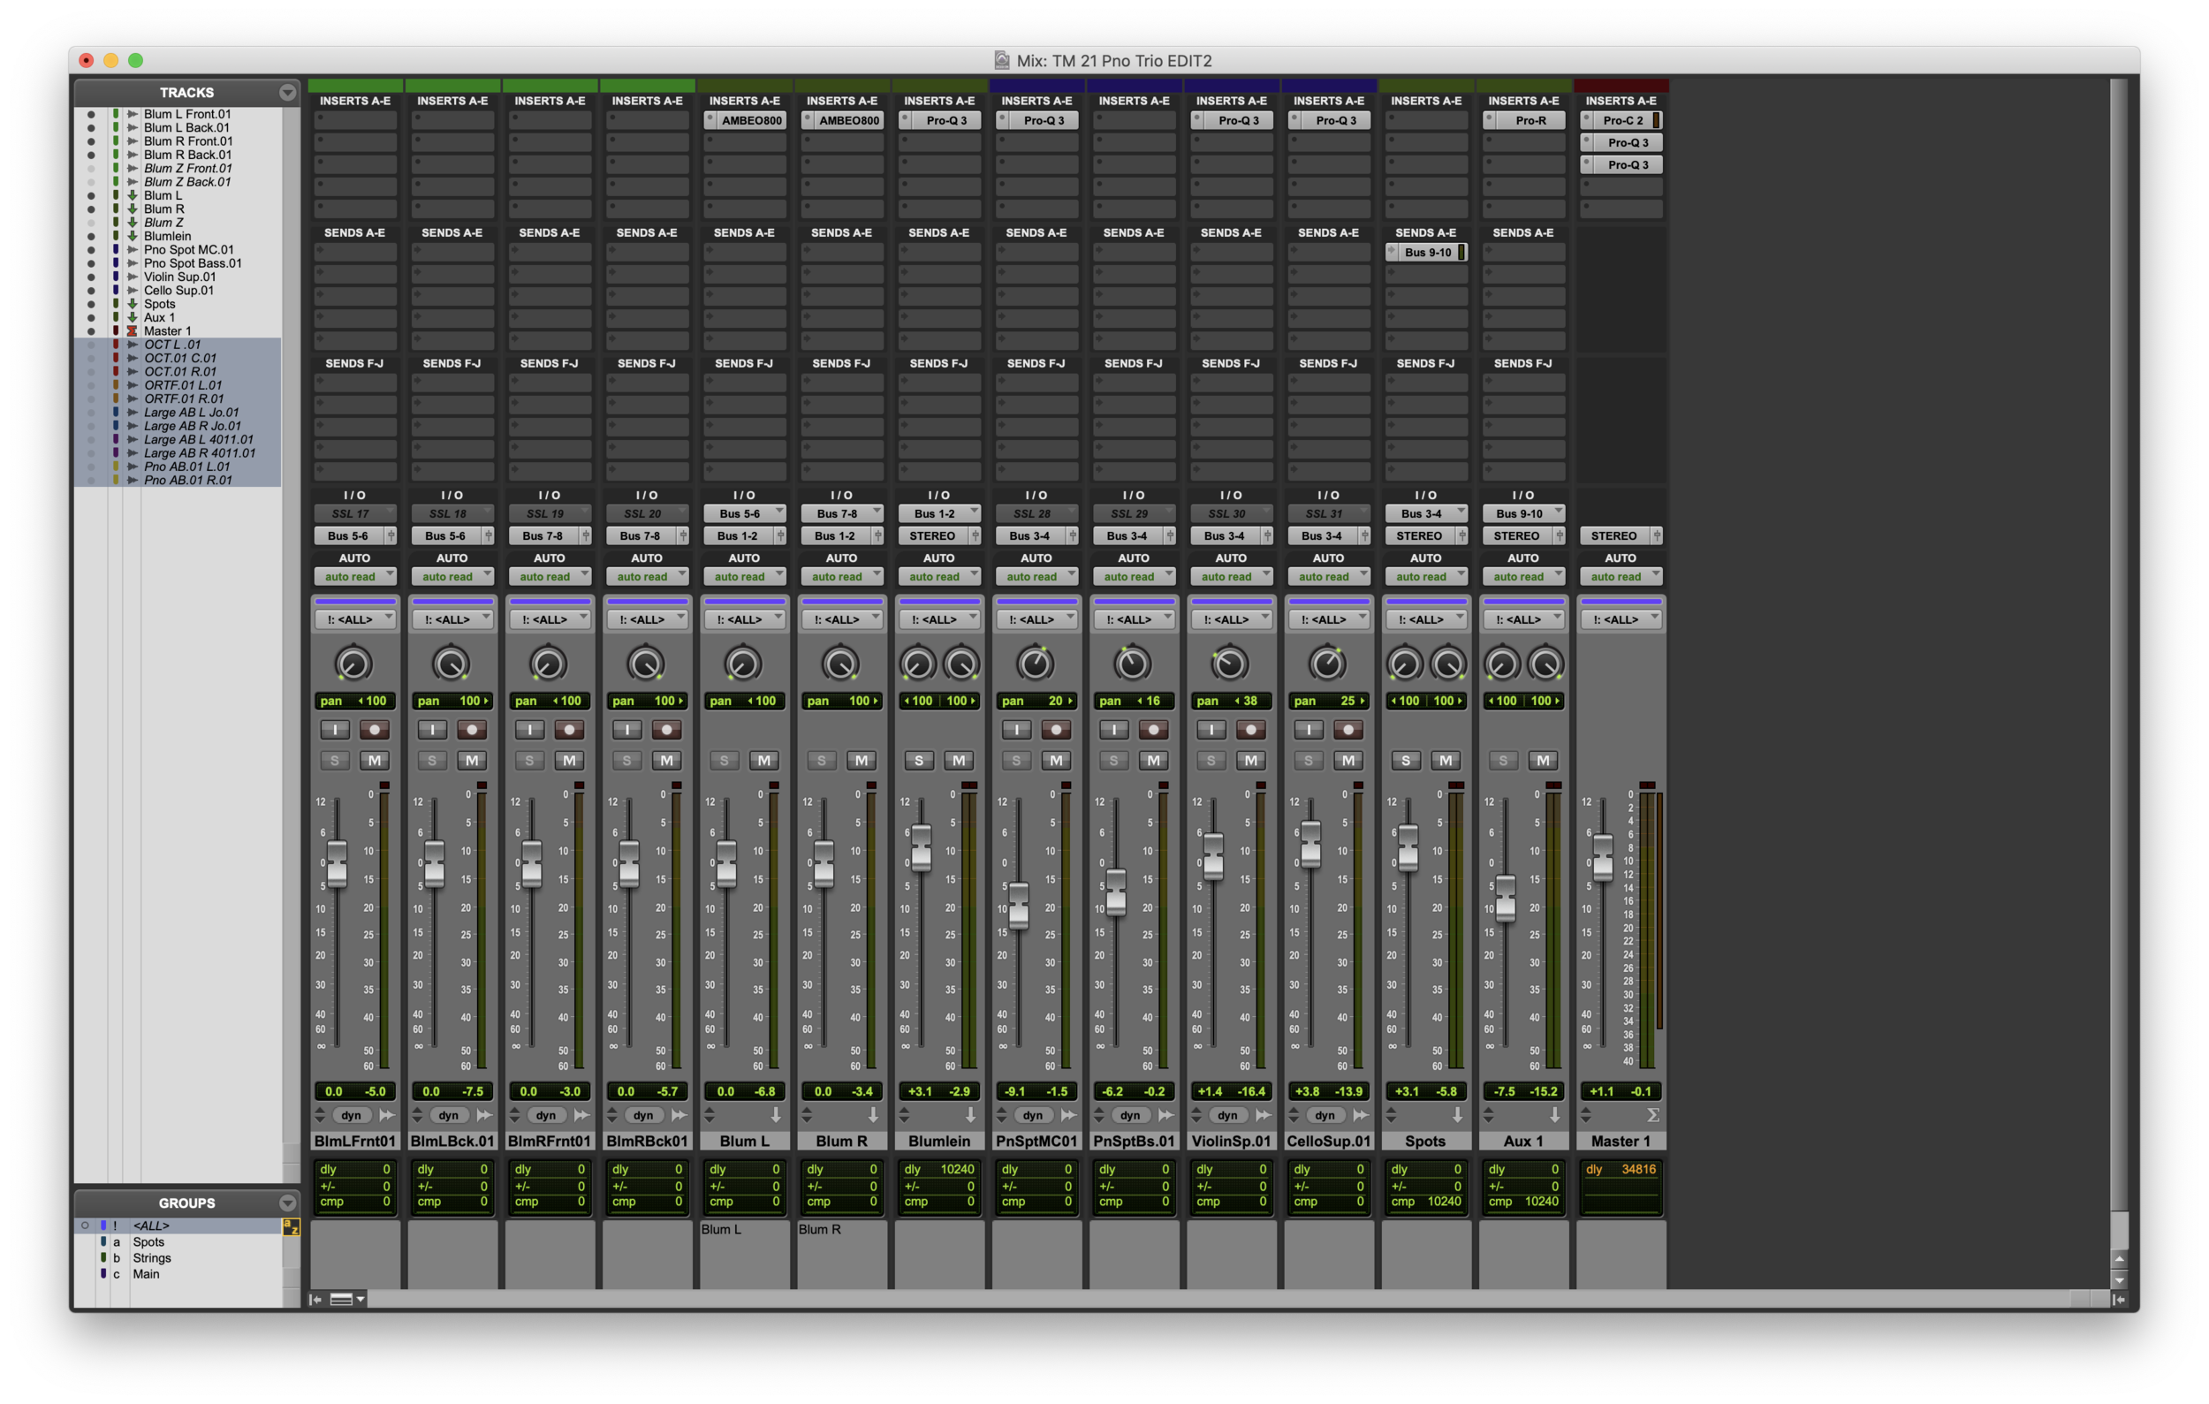
Task: Open the Groups list popup menu
Action: point(287,1203)
